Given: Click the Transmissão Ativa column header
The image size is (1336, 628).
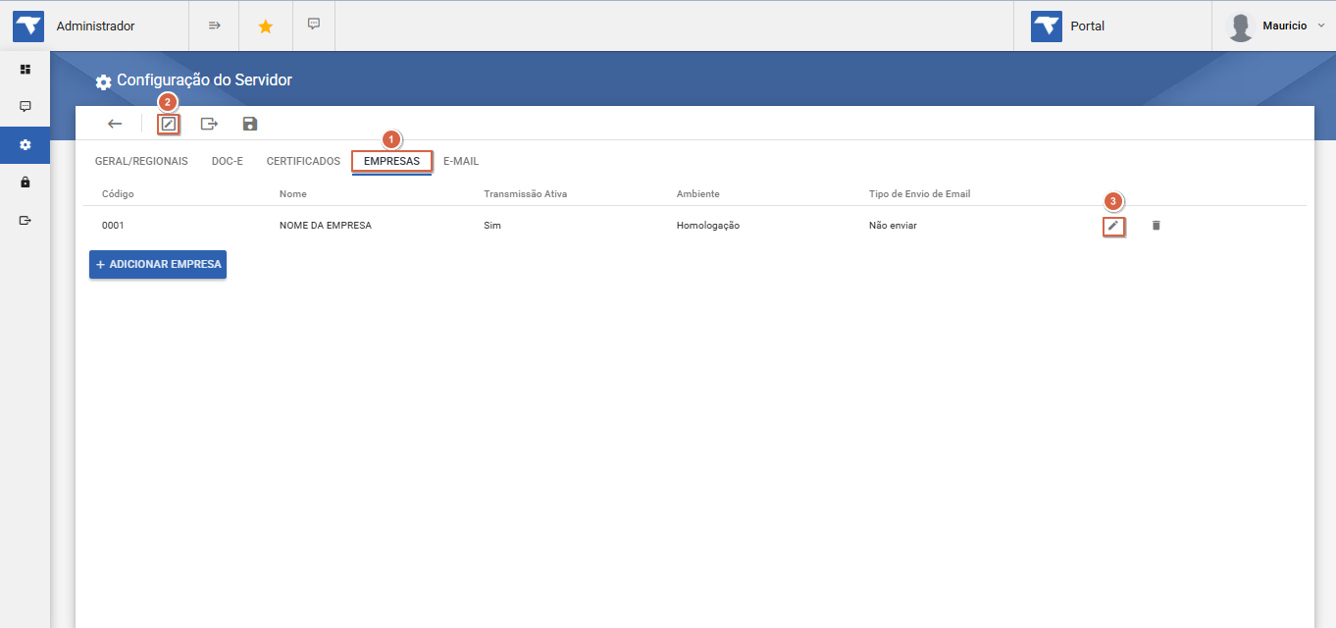Looking at the screenshot, I should click(525, 194).
